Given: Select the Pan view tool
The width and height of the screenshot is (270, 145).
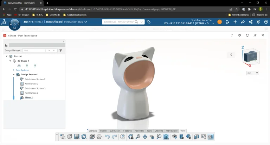Looking at the screenshot, I should coord(145,137).
